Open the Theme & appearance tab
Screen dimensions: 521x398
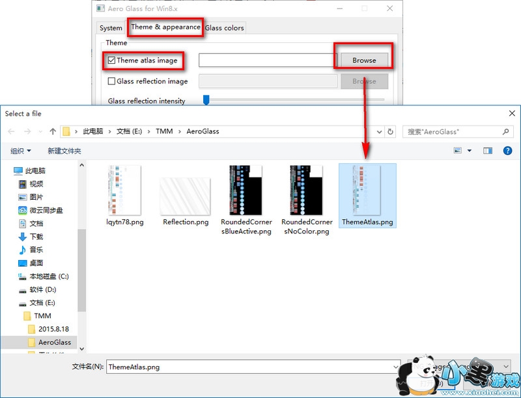(165, 27)
